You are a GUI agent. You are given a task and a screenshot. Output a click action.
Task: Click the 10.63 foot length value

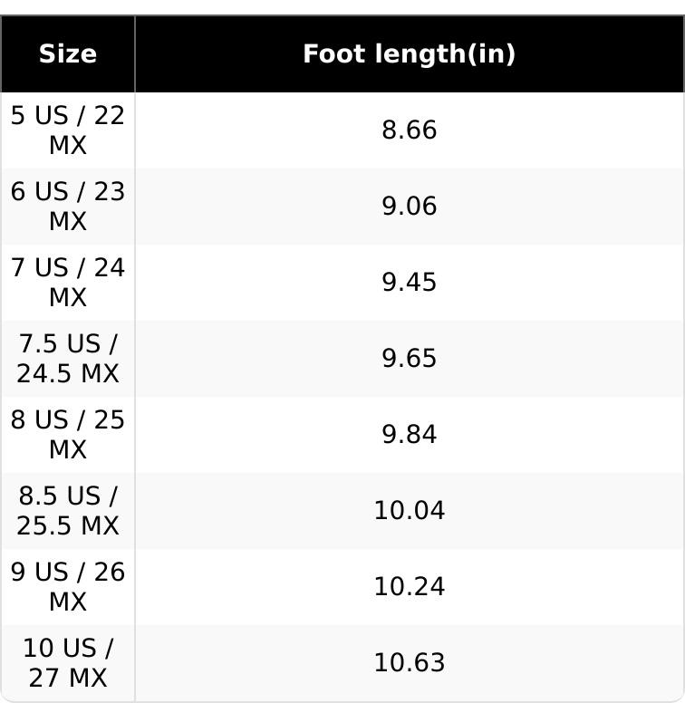click(x=409, y=663)
